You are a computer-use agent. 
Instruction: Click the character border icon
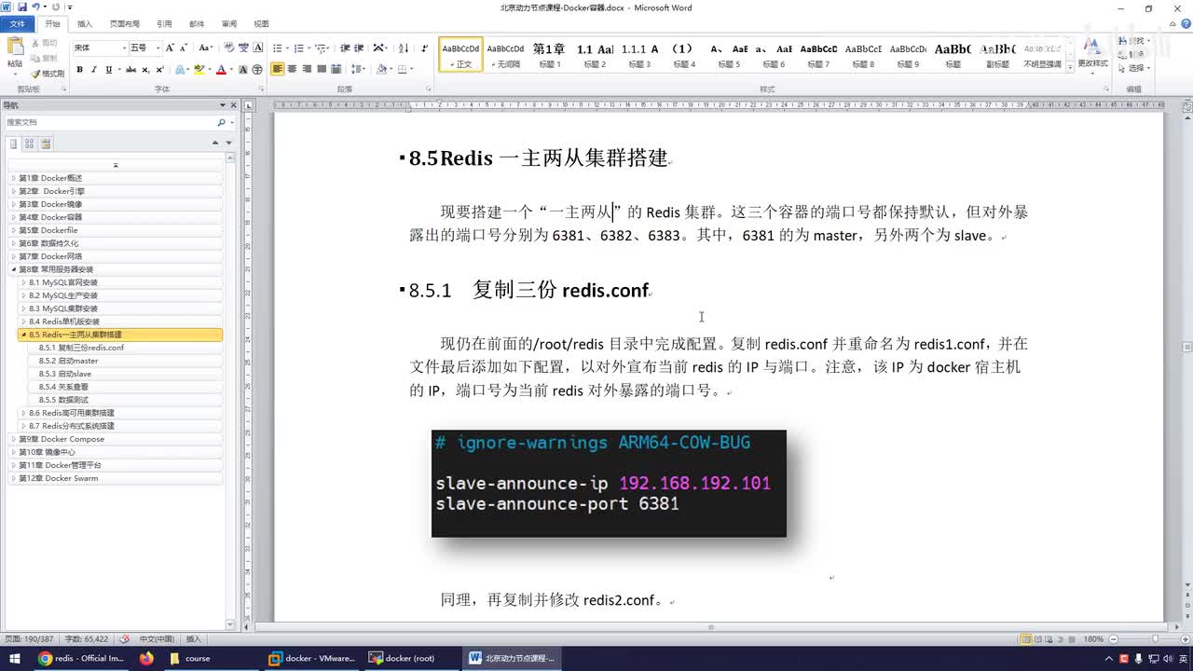(x=257, y=48)
